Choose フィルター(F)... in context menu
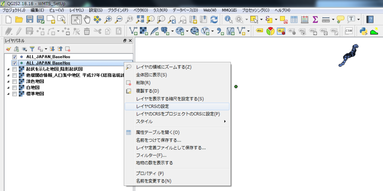 pos(177,155)
